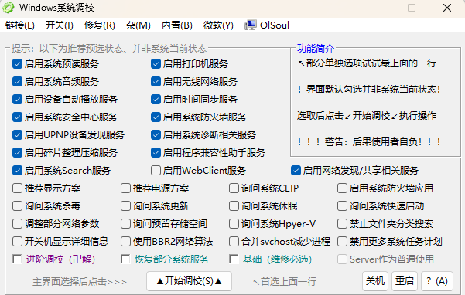Click the hint ↖首选上面一行
Viewport: 465px width, 295px height.
285,281
